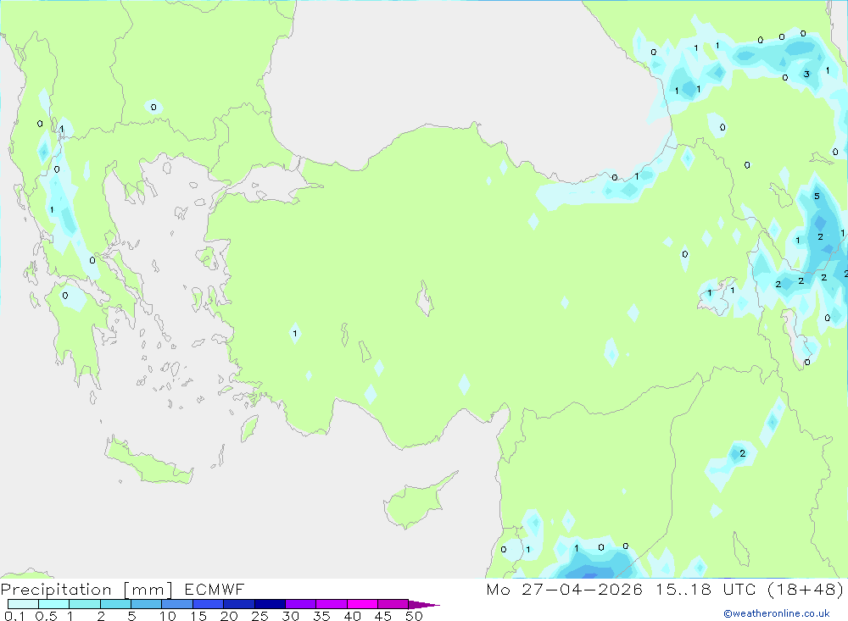The height and width of the screenshot is (621, 848).
Task: Pick the 45–50 mm legend color swatch
Action: tap(393, 604)
